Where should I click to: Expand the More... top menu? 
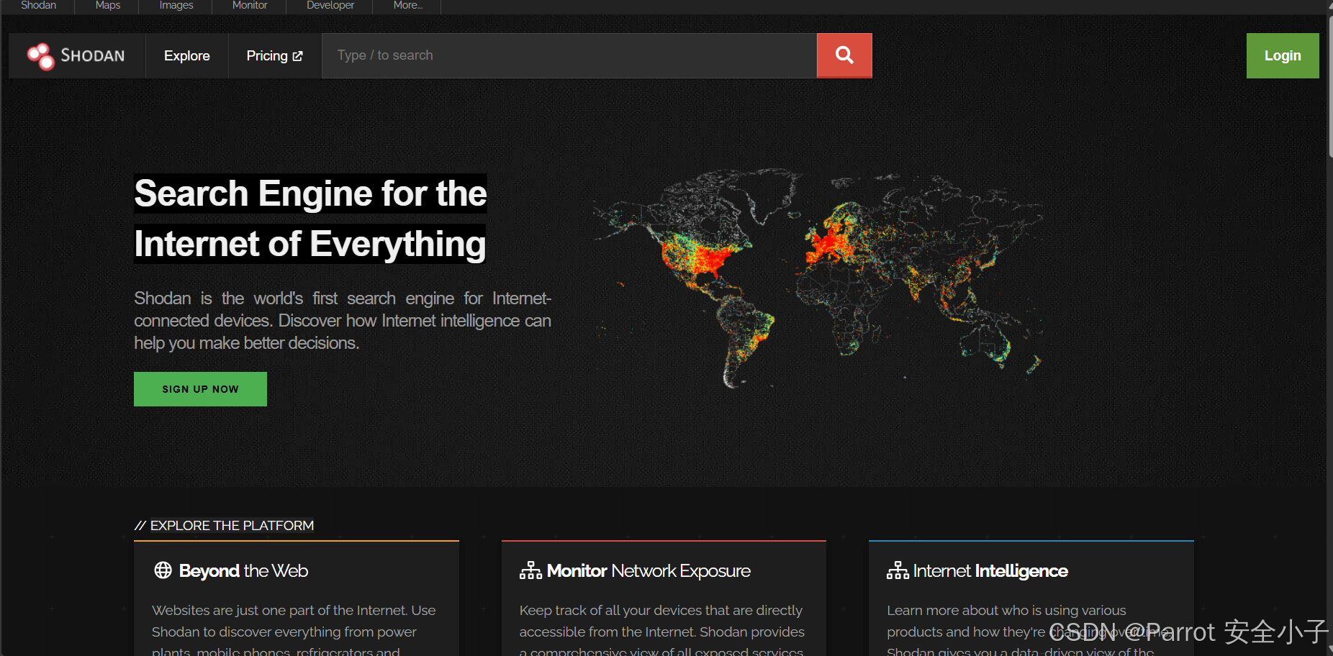coord(407,5)
